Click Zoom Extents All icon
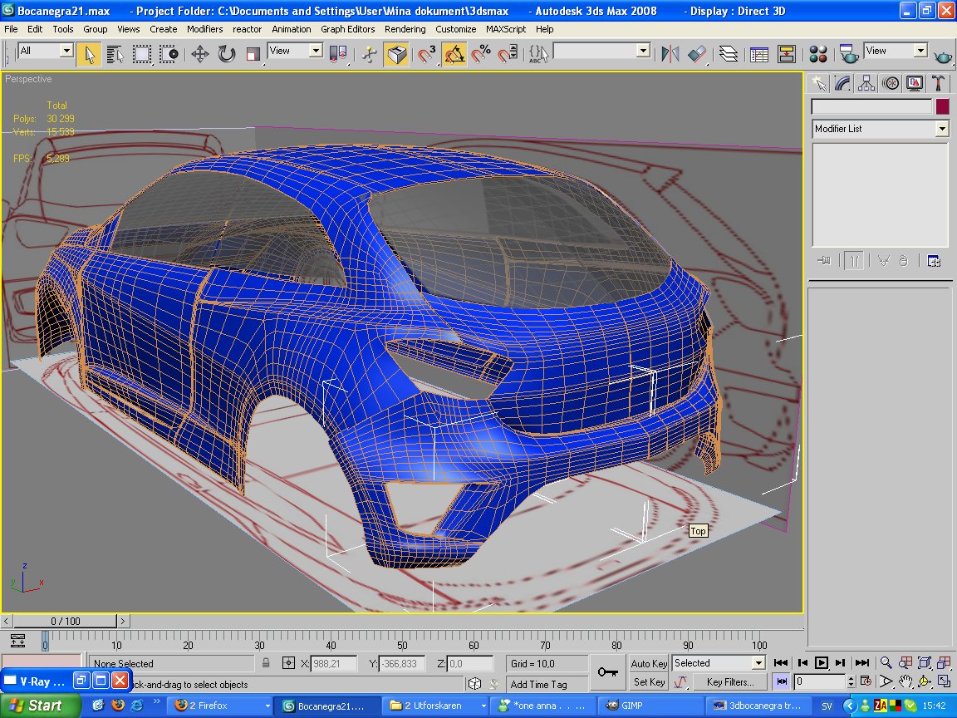The width and height of the screenshot is (957, 718). (945, 662)
